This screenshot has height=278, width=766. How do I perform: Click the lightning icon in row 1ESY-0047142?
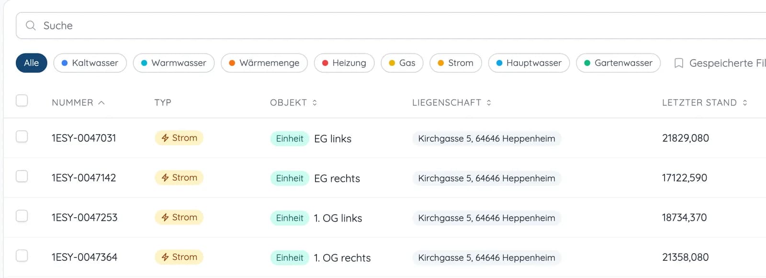point(165,178)
